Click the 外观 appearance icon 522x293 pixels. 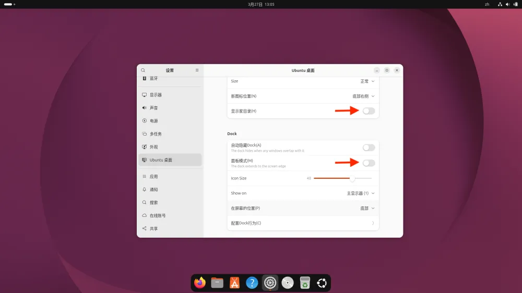144,146
